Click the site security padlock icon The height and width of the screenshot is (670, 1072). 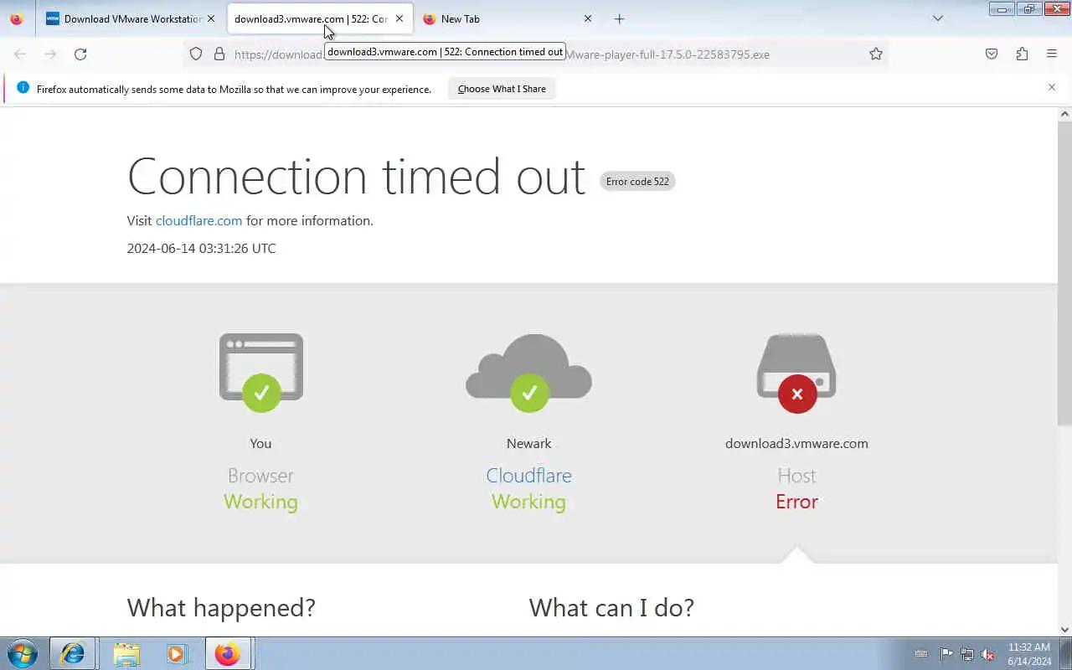point(219,54)
